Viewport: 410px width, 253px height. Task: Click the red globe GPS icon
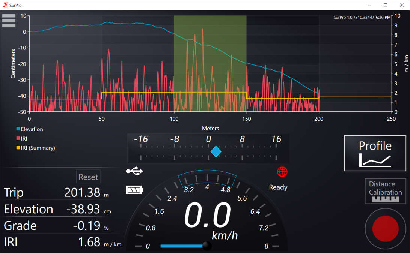(282, 172)
